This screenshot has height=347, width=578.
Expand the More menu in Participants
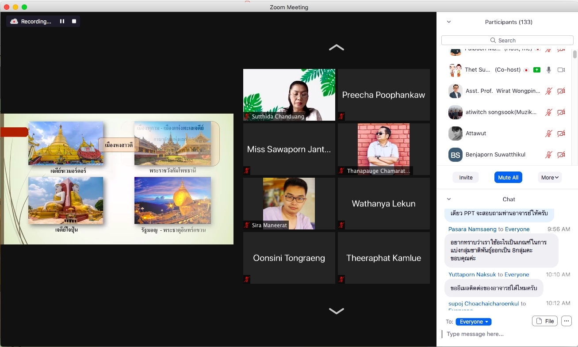[550, 177]
